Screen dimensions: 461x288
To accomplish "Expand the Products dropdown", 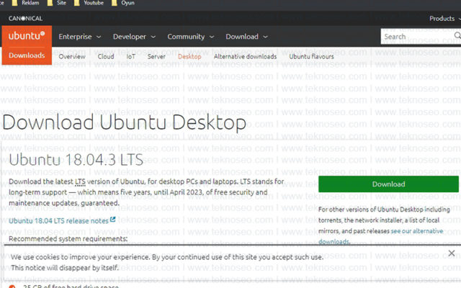I will coord(444,19).
